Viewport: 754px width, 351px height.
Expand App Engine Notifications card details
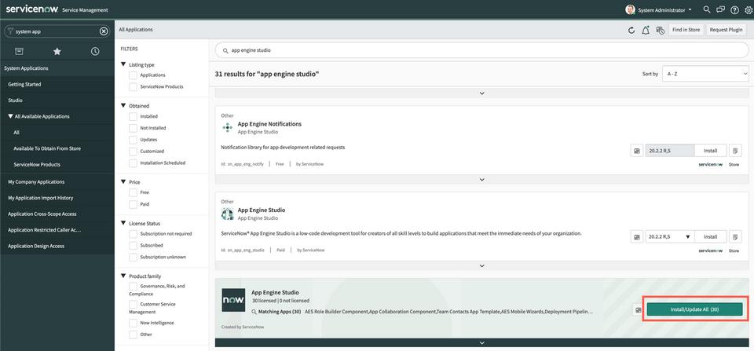(x=481, y=179)
